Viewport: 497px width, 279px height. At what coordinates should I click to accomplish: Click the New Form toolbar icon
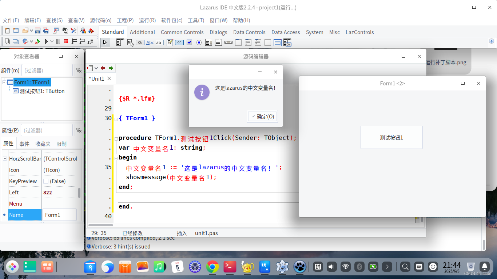(x=16, y=31)
